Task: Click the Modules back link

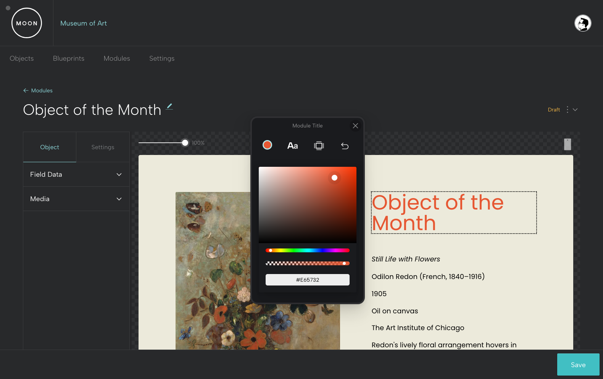Action: click(x=42, y=90)
